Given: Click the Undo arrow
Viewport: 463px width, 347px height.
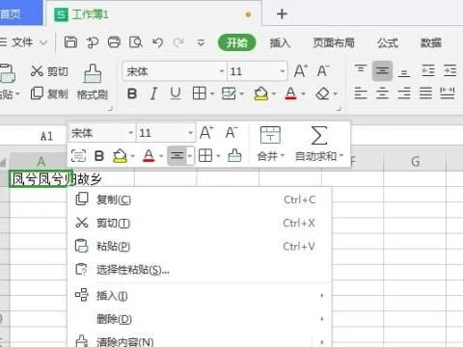Looking at the screenshot, I should pyautogui.click(x=158, y=42).
